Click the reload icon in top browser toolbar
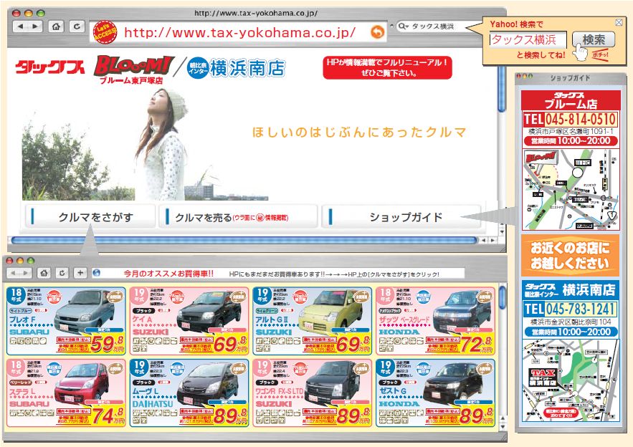The width and height of the screenshot is (633, 447). coord(76,27)
